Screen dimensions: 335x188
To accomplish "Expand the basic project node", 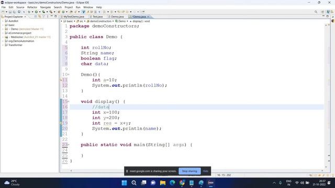I will 3,25.
